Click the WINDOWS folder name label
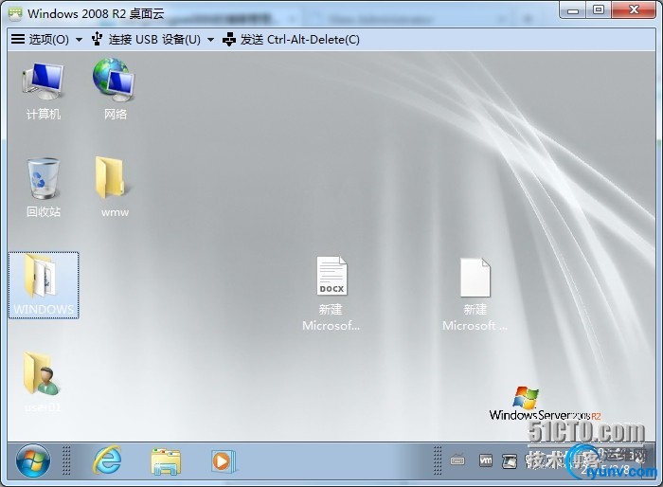This screenshot has width=663, height=487. click(x=44, y=309)
